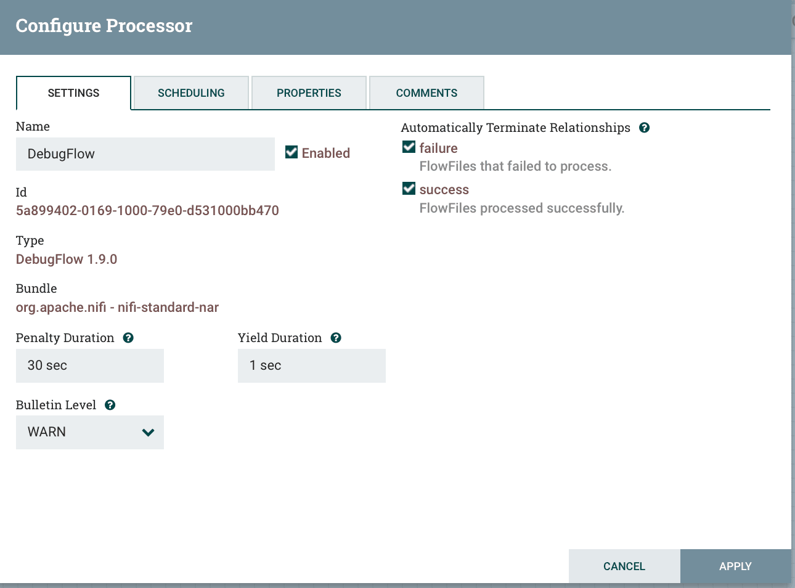Click the Configure Processor dialog title
The image size is (795, 588).
104,26
